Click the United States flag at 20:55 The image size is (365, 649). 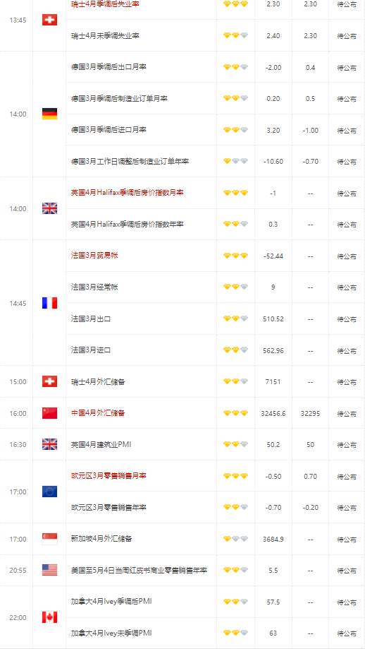click(x=49, y=570)
